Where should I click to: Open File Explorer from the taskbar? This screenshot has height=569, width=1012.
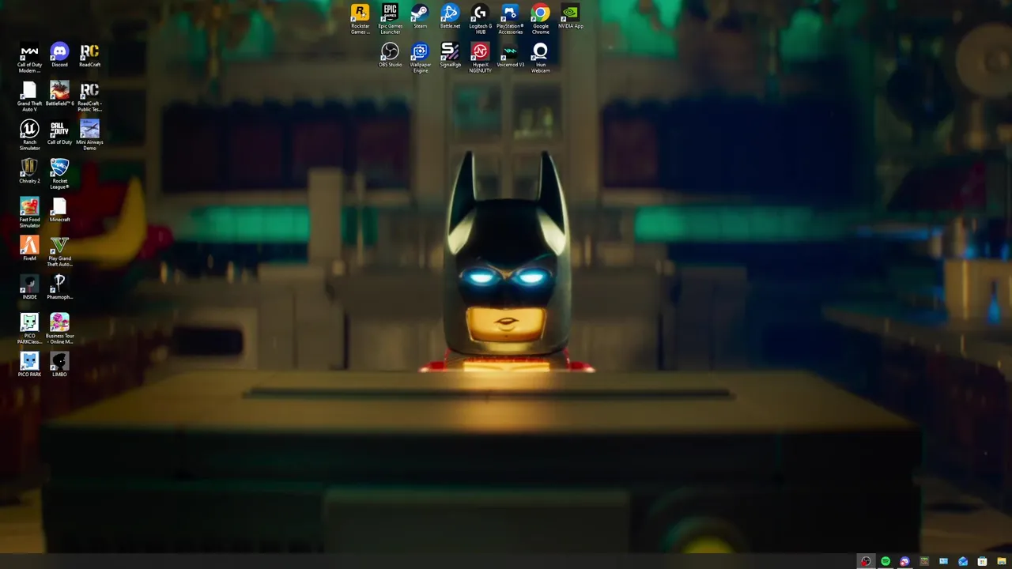1001,561
